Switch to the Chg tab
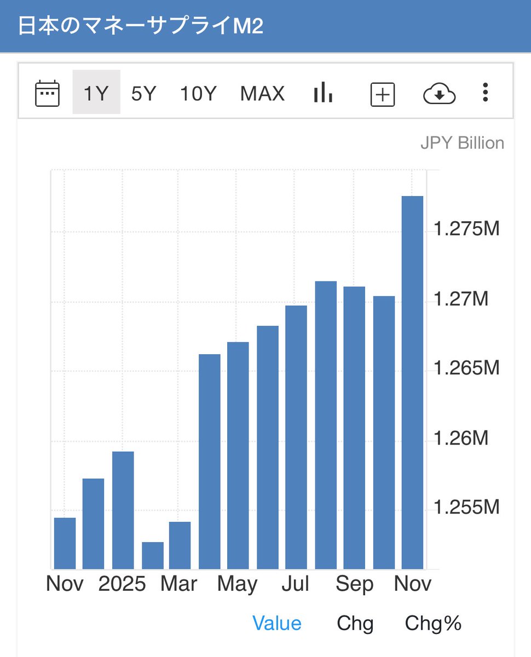Screen dimensions: 531x657 (355, 623)
